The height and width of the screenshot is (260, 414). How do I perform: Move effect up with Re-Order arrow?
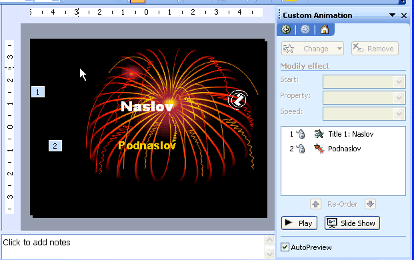coord(315,204)
